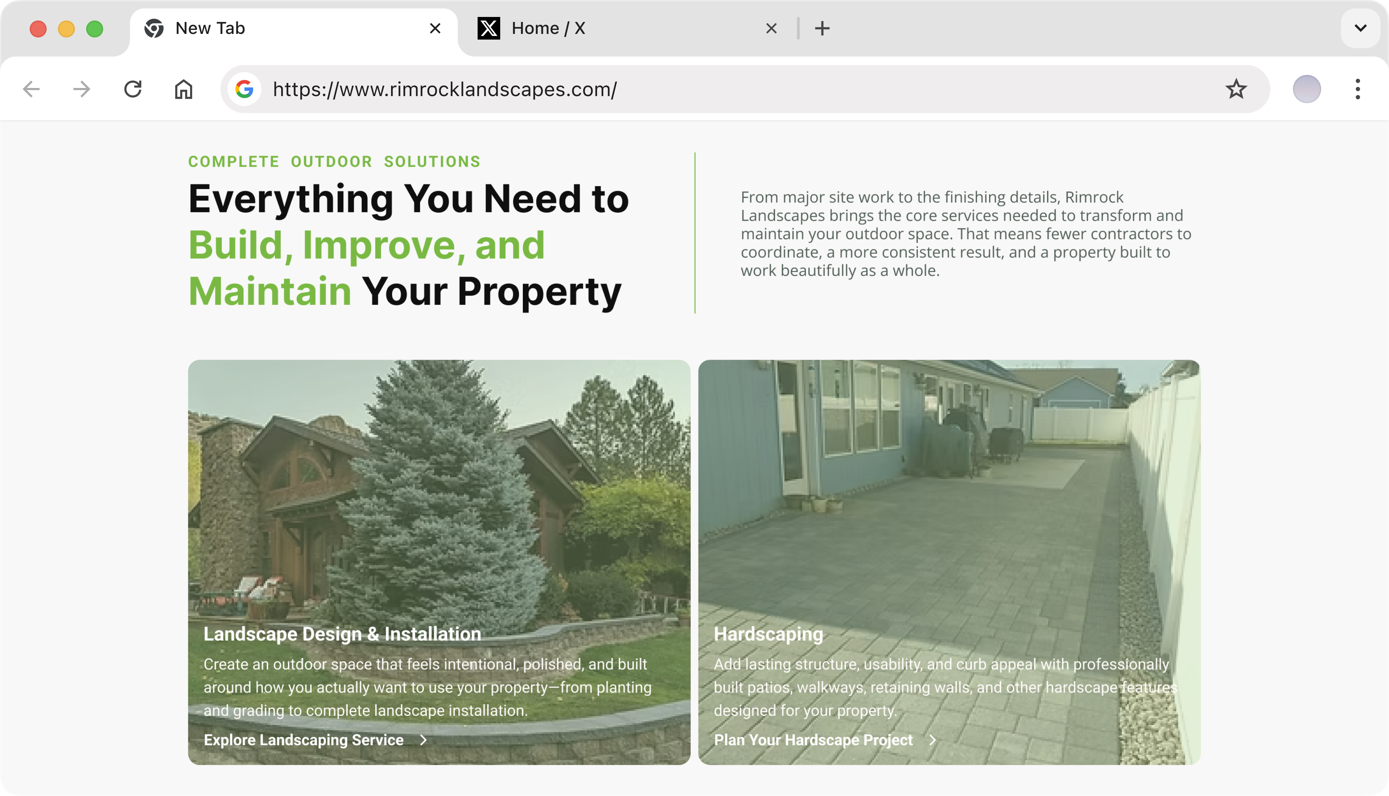1389x796 pixels.
Task: Open the Chrome three-dot menu
Action: click(1357, 89)
